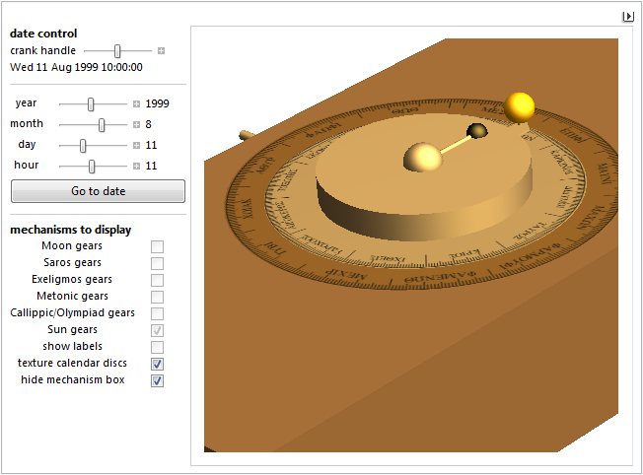
Task: Click the crank handle slider thumb
Action: pyautogui.click(x=117, y=50)
